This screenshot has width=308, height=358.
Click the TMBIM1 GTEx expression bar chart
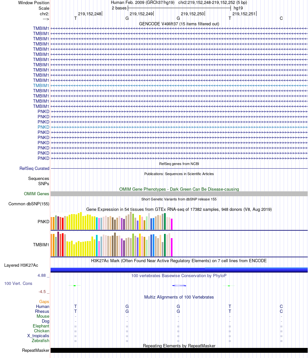tap(112, 244)
